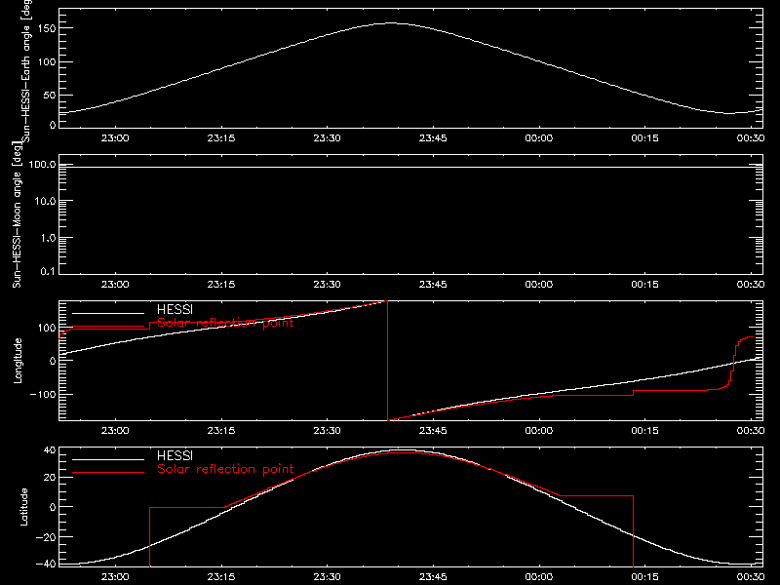Select the 'Latitude' y-axis title
Image resolution: width=780 pixels, height=585 pixels.
(x=23, y=507)
